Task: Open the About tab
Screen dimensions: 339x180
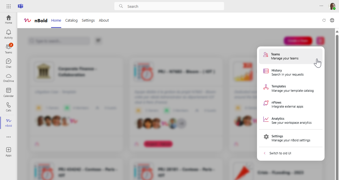Action: coord(104,20)
